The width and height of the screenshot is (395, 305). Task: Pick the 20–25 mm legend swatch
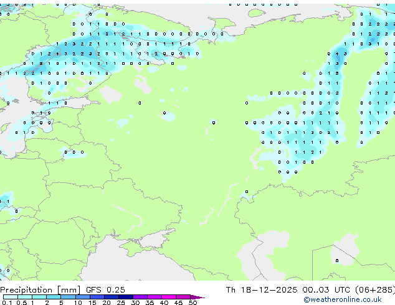112,297
